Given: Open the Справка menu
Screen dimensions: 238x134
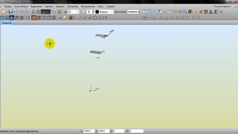Looking at the screenshot, I should [110, 6].
